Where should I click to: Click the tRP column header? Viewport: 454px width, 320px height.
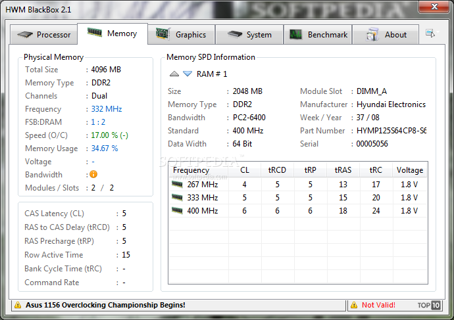[x=311, y=170]
